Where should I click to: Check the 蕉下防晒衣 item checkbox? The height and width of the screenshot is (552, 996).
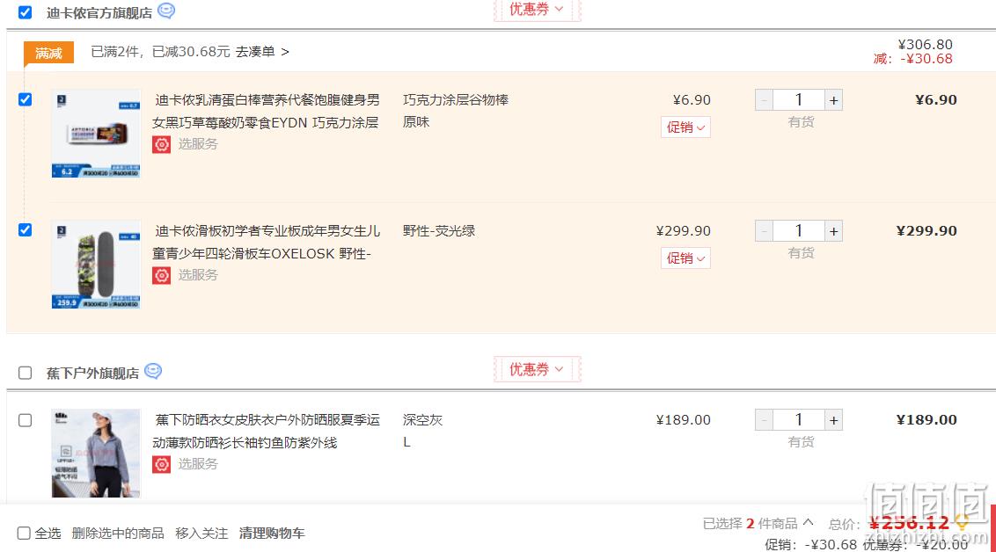click(25, 420)
